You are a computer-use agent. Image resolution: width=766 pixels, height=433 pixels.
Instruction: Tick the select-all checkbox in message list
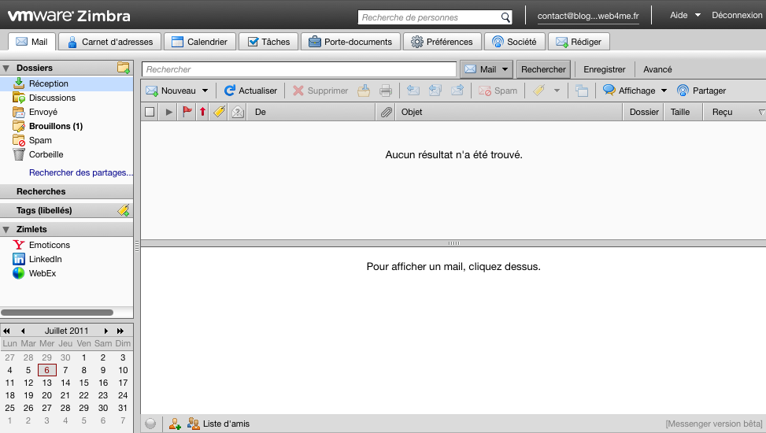click(150, 112)
